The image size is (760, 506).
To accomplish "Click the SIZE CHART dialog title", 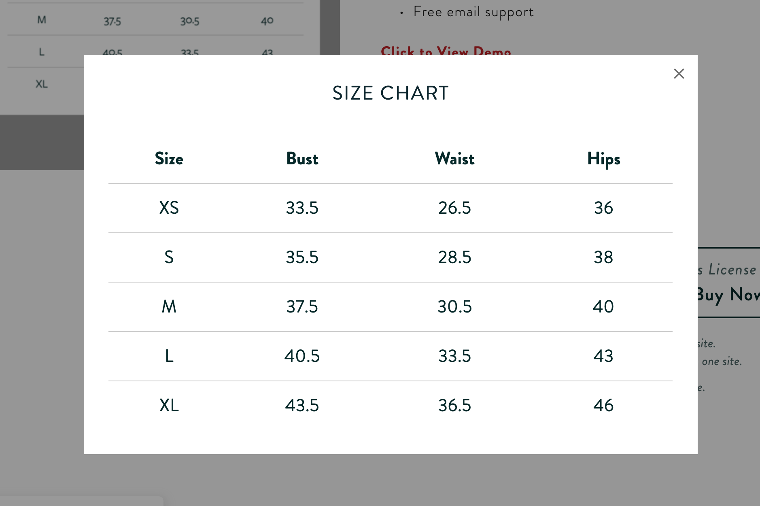I will click(x=390, y=93).
